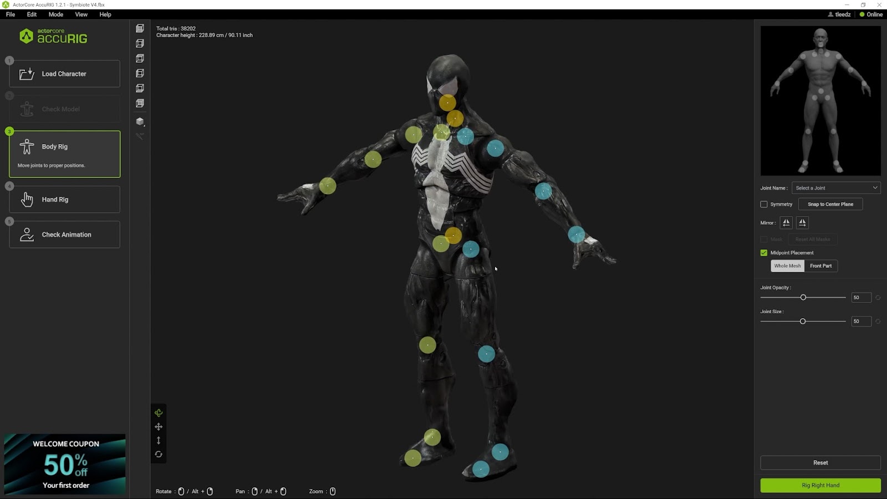
Task: Uncheck the Midpoint Placement checkbox
Action: point(764,252)
